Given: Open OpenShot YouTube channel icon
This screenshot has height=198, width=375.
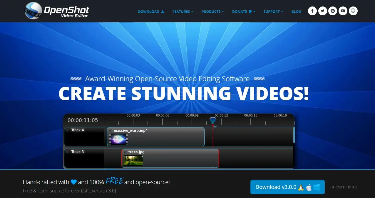Looking at the screenshot, I should click(343, 11).
